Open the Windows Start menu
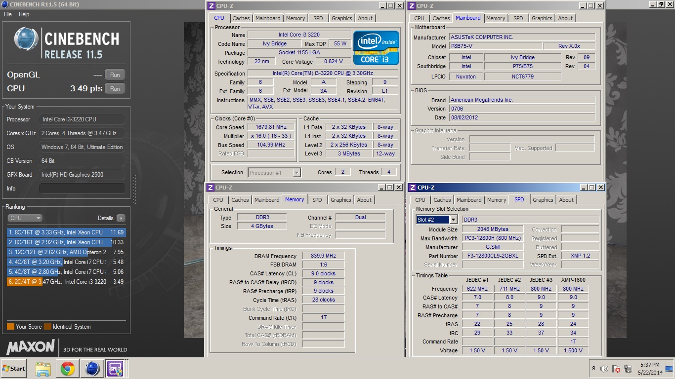 pyautogui.click(x=13, y=369)
